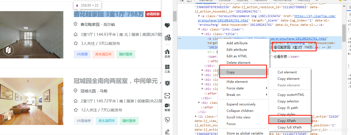Select Copy XPath
The image size is (351, 135).
click(x=290, y=121)
